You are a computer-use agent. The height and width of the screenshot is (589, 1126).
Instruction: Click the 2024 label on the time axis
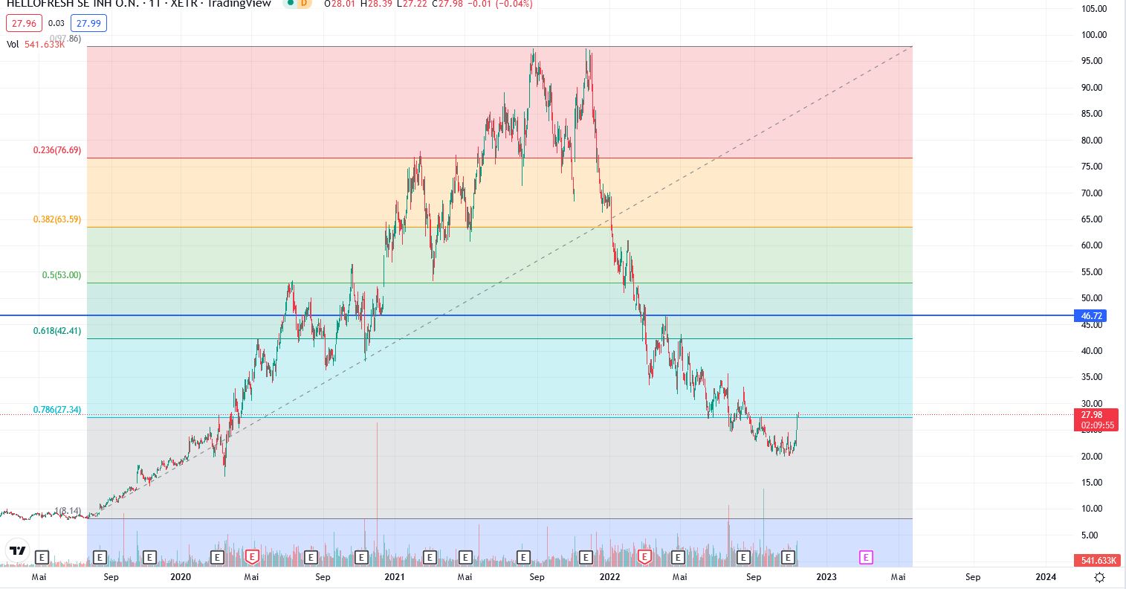[1045, 576]
